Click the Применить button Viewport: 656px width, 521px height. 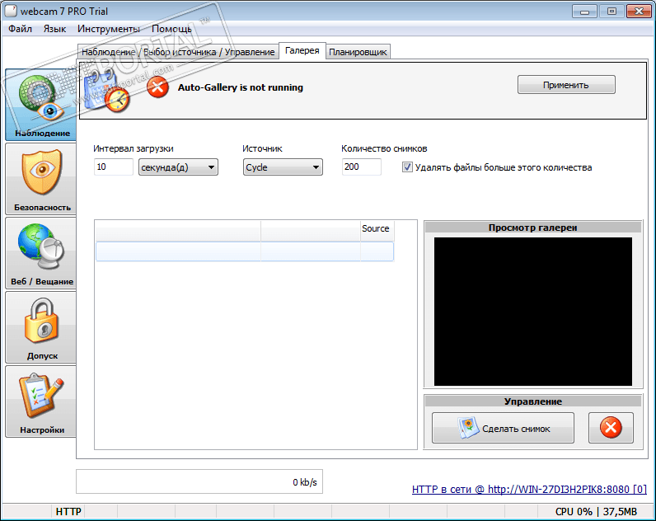[x=566, y=85]
